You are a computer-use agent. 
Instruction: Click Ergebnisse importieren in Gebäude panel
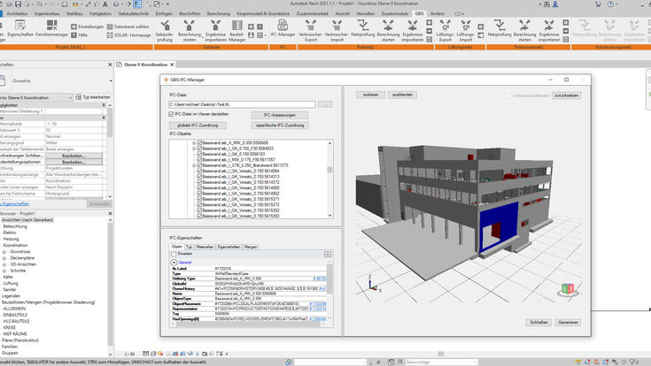pyautogui.click(x=215, y=31)
